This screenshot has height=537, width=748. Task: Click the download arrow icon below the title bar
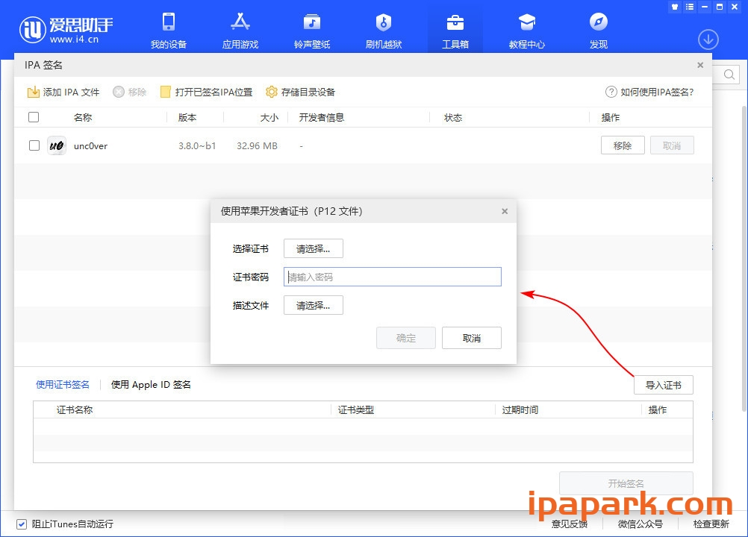[x=708, y=39]
